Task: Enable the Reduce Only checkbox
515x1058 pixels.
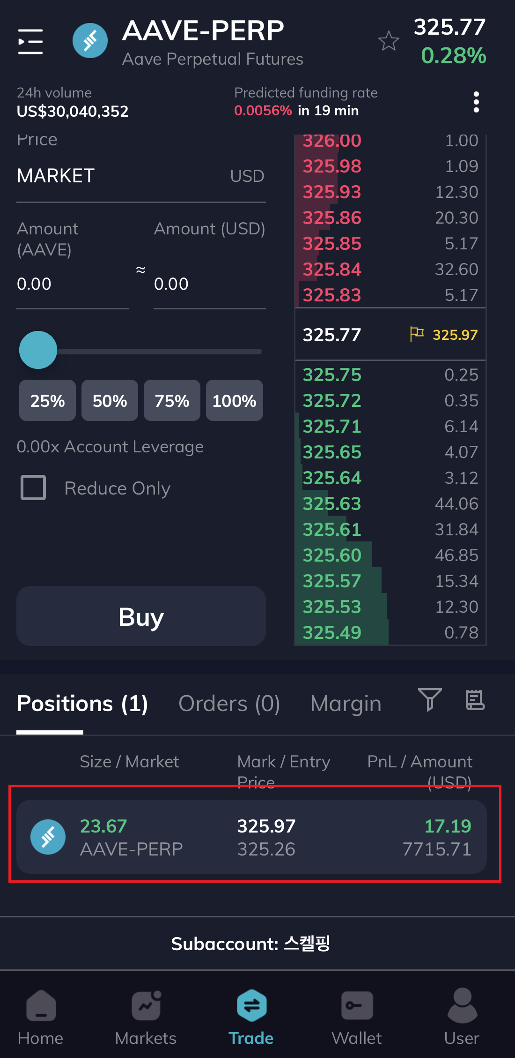Action: (x=33, y=488)
